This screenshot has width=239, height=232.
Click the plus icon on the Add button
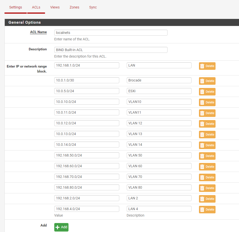[58, 227]
